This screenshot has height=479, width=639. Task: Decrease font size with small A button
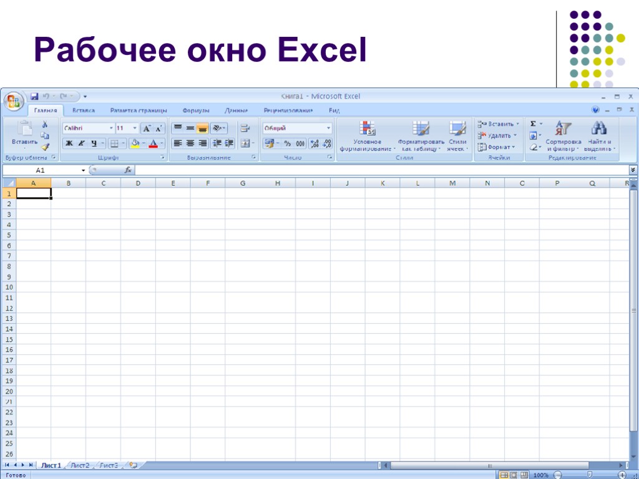pos(159,128)
